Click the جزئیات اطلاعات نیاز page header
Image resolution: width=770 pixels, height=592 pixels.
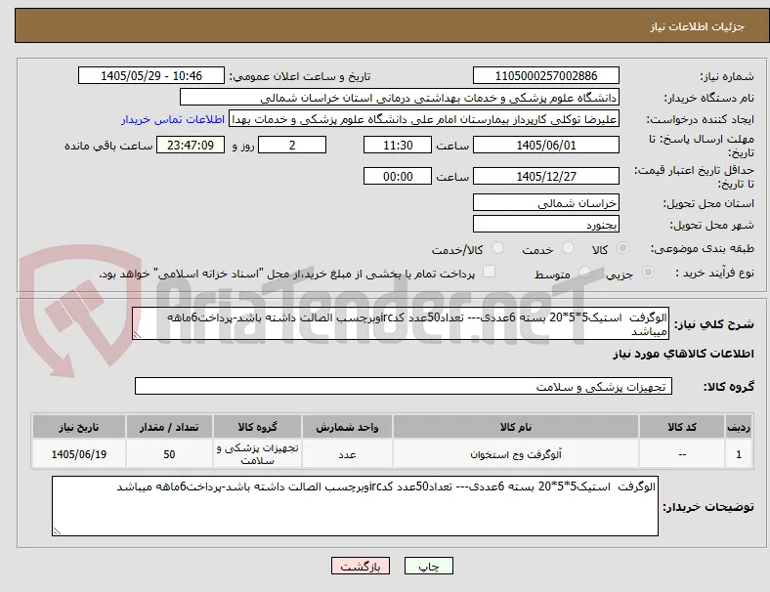coord(698,26)
